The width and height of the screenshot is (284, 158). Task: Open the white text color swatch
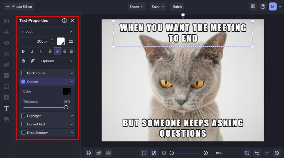61,42
